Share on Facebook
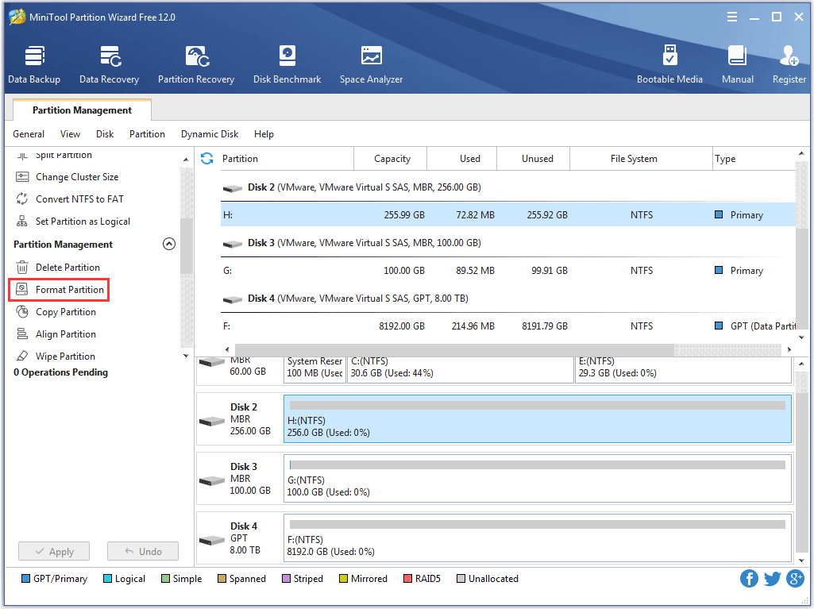The width and height of the screenshot is (814, 609). coord(749,578)
